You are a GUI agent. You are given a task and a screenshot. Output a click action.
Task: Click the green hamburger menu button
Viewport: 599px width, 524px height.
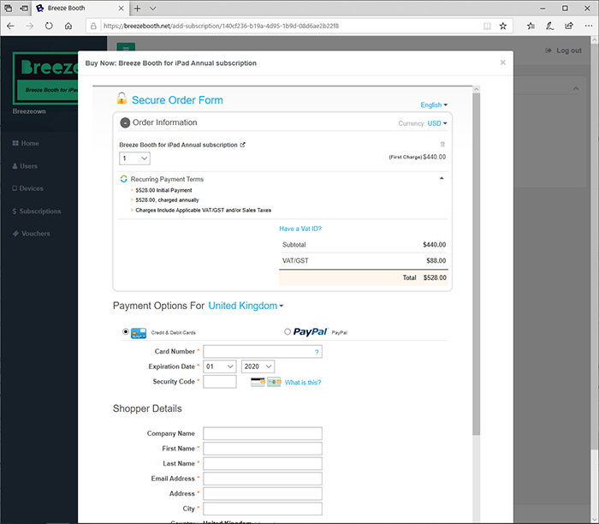point(126,47)
